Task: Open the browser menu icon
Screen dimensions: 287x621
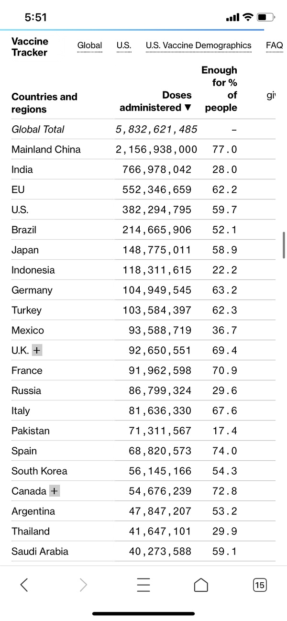Action: click(x=143, y=585)
